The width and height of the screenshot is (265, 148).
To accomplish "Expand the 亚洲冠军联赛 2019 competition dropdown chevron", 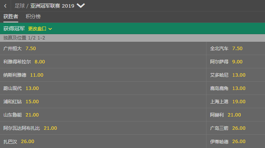I will [80, 6].
